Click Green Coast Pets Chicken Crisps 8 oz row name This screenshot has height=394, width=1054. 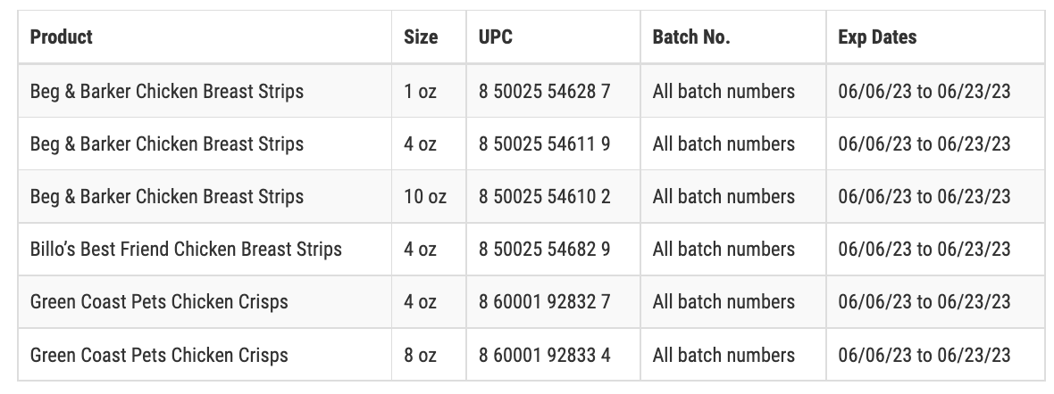point(159,355)
